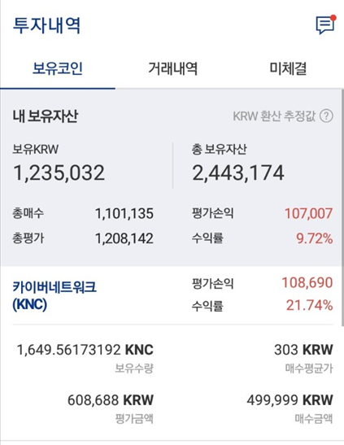Open the 거래내역 tab
The width and height of the screenshot is (344, 445).
click(x=172, y=68)
